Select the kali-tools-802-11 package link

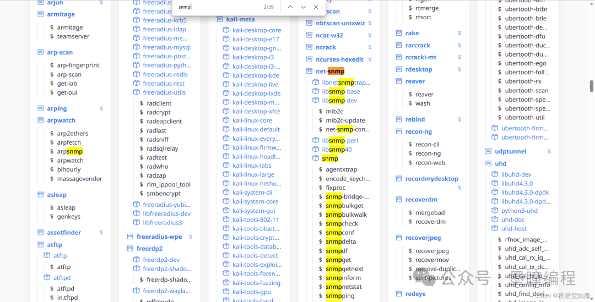pyautogui.click(x=256, y=219)
